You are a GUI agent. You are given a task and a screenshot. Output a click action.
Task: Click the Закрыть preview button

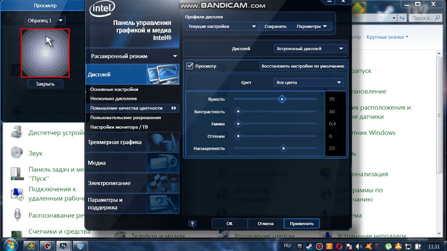[45, 84]
